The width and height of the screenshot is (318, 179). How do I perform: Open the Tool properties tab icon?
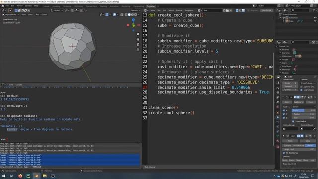click(x=278, y=83)
